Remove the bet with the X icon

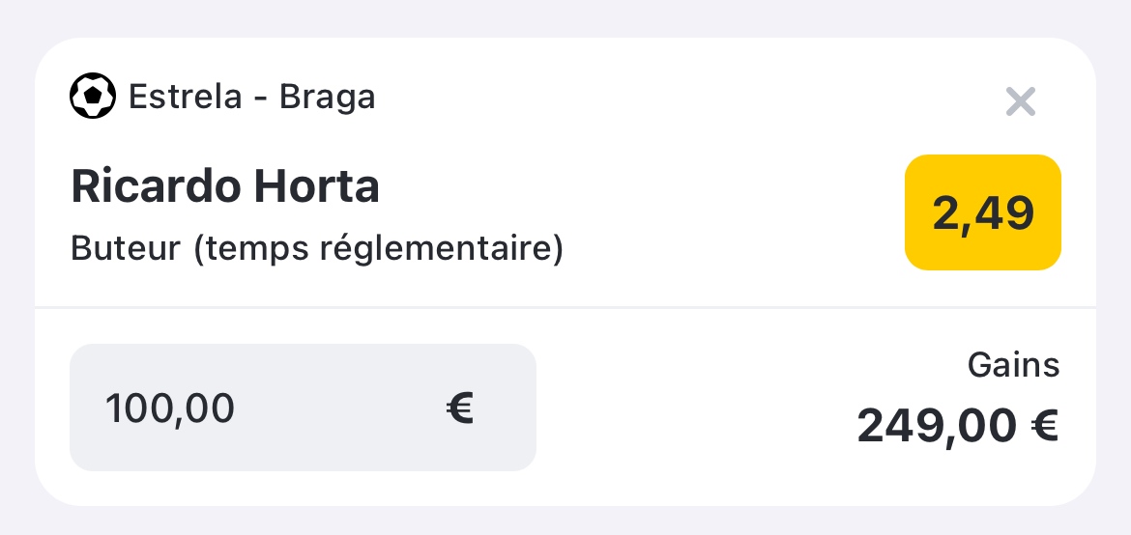pos(1021,101)
